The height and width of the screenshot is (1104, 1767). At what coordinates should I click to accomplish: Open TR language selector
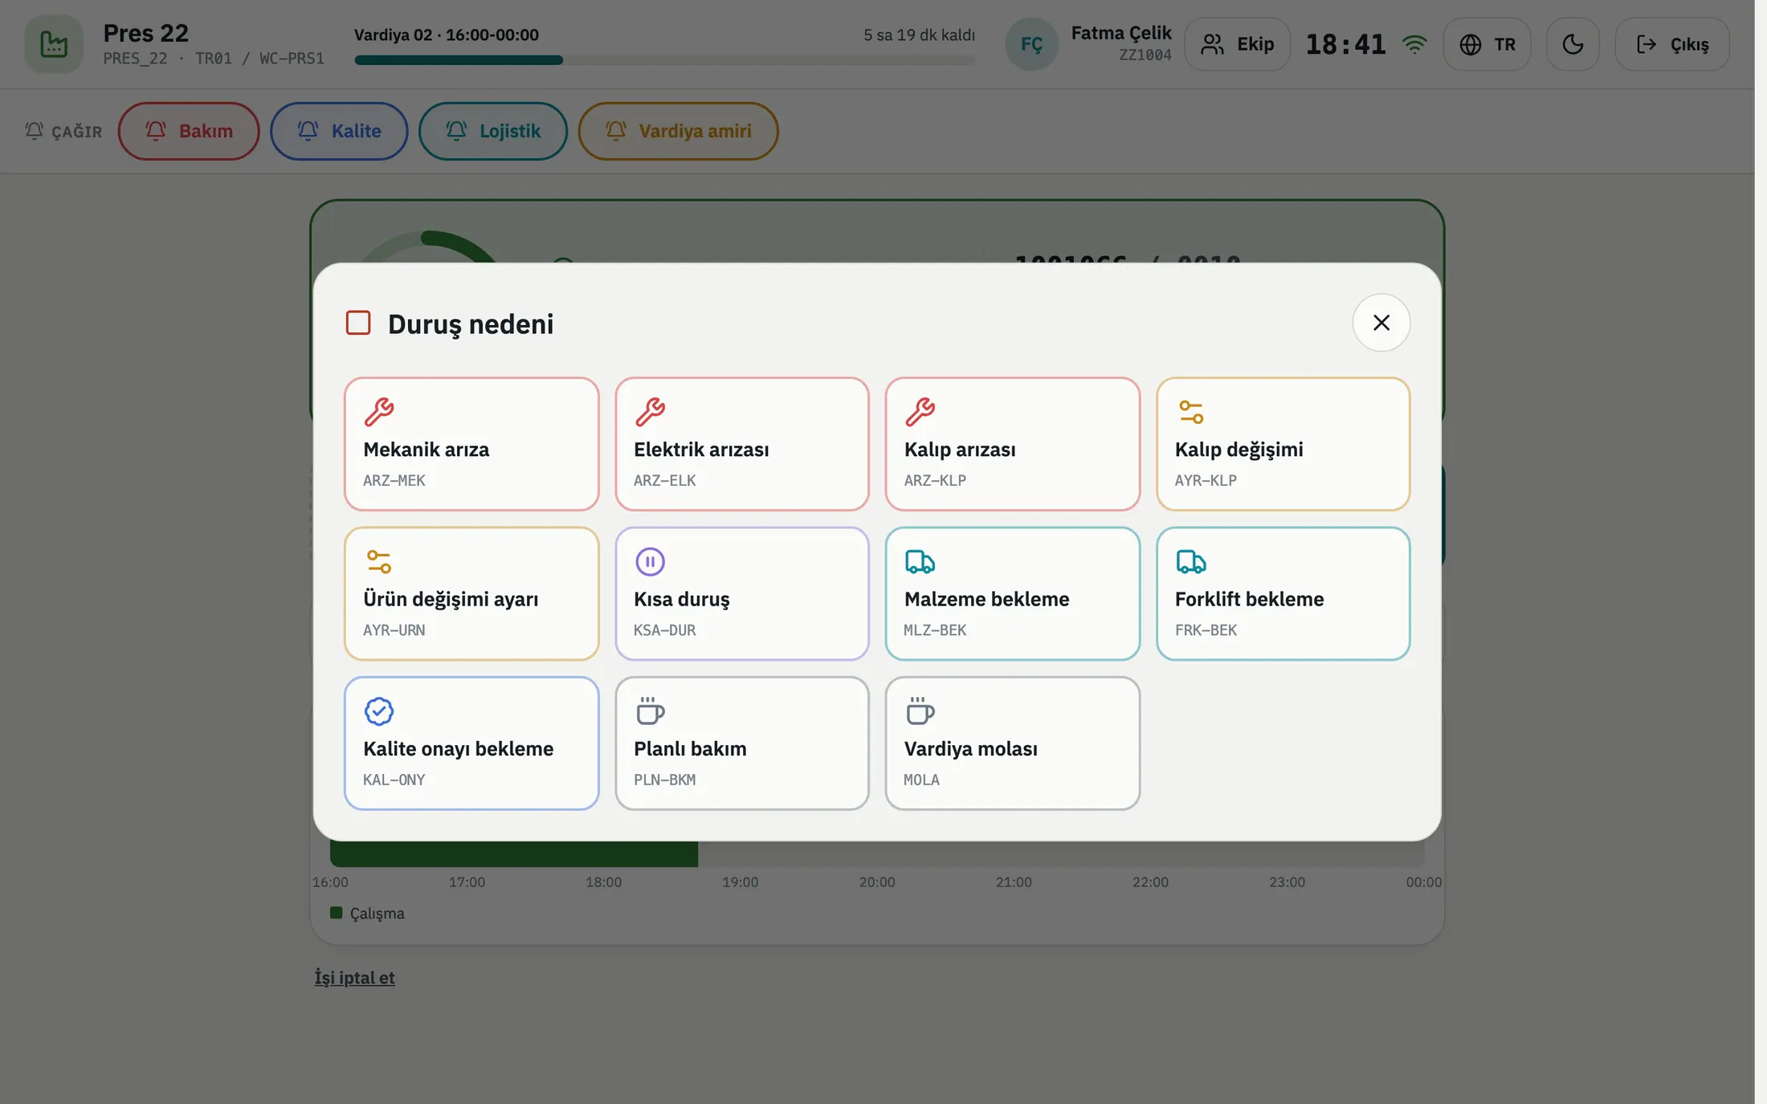(1487, 44)
